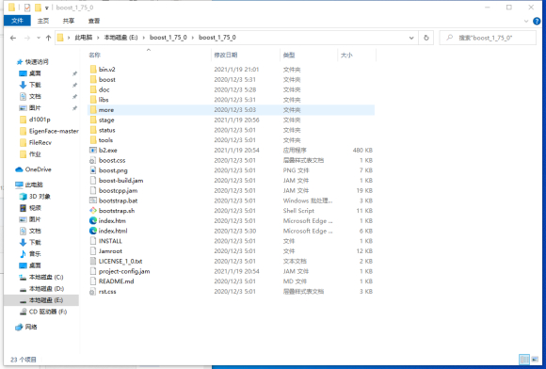Select the tools folder icon
The height and width of the screenshot is (369, 546).
tap(93, 140)
